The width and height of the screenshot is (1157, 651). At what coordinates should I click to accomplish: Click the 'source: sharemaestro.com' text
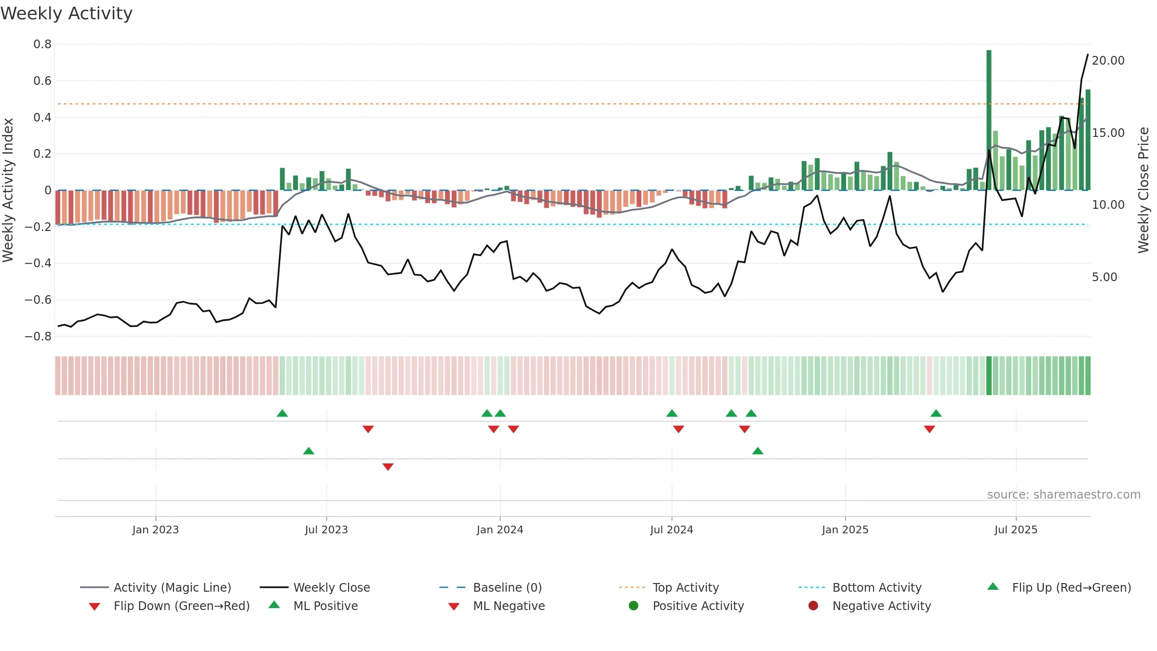(1064, 494)
